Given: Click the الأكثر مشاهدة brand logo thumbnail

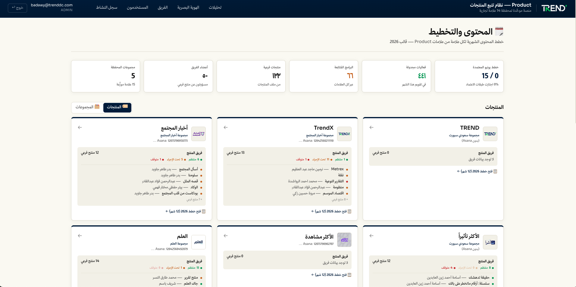Looking at the screenshot, I should tap(344, 240).
